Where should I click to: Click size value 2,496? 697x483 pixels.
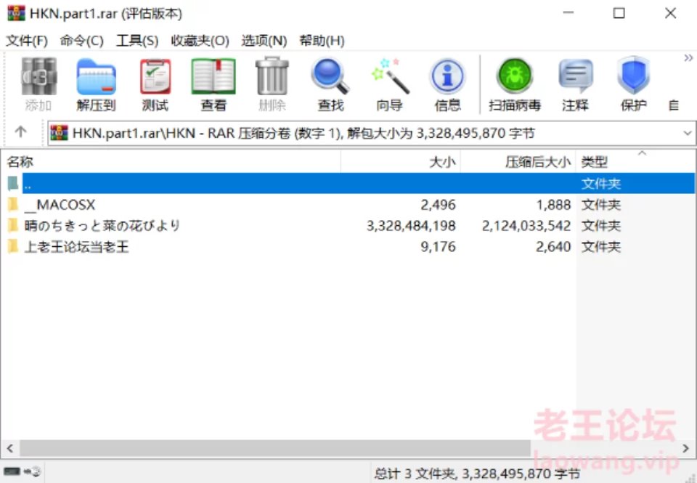pos(439,205)
